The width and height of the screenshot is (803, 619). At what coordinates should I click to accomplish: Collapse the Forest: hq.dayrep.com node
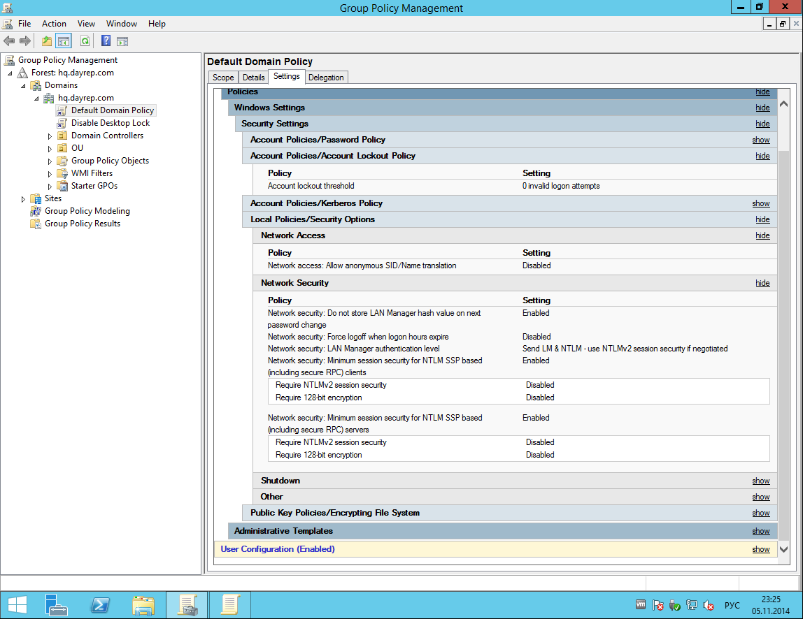10,73
